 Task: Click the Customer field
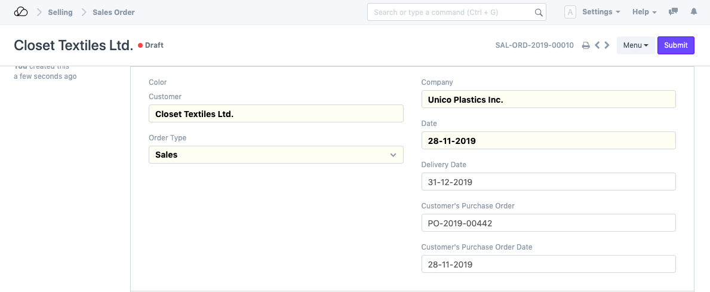(x=276, y=113)
